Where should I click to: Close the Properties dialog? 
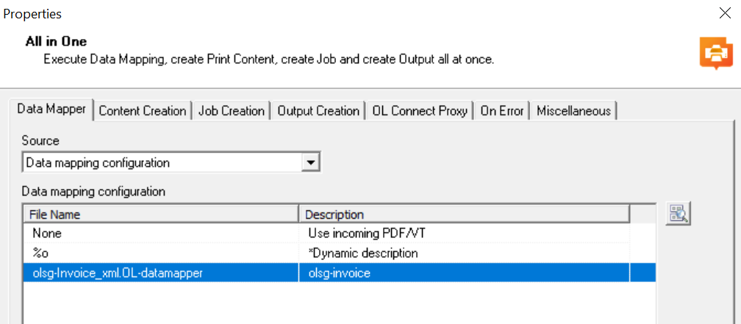tap(725, 13)
